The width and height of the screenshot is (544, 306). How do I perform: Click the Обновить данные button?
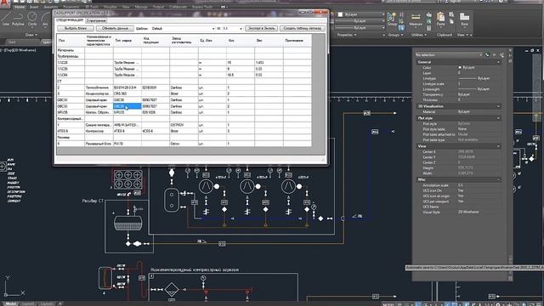(x=115, y=28)
